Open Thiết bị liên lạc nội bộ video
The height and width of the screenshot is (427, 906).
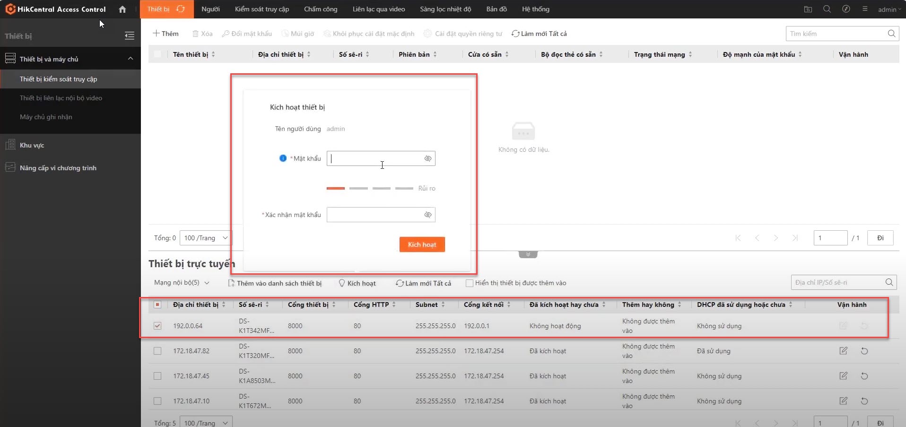(61, 98)
